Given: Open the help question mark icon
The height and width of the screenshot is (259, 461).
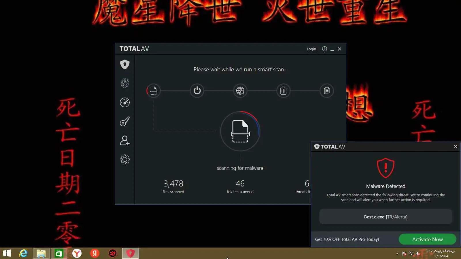Looking at the screenshot, I should click(x=324, y=49).
